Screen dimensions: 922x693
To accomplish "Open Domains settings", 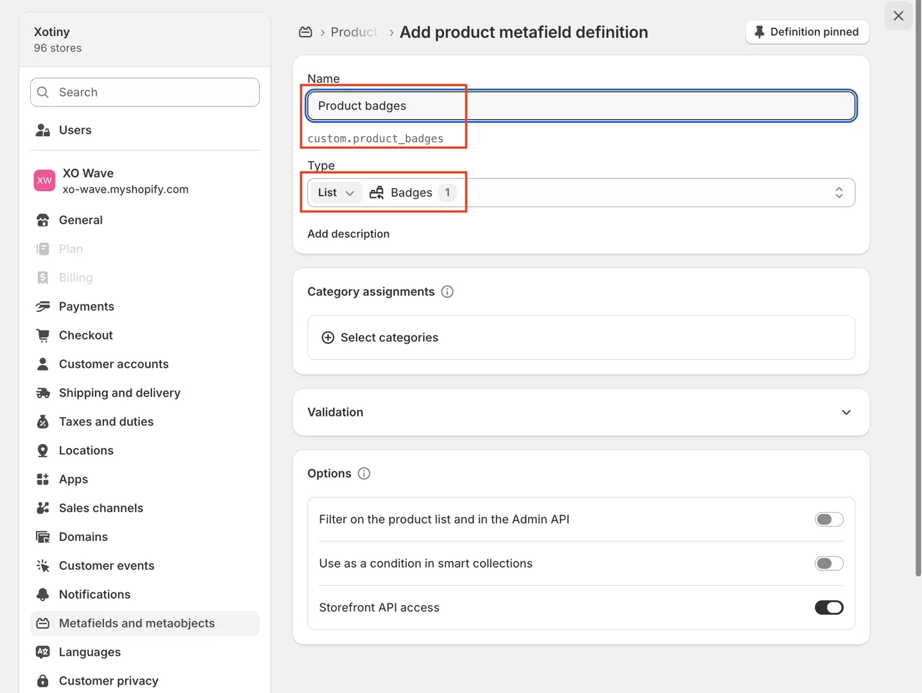I will tap(144, 537).
